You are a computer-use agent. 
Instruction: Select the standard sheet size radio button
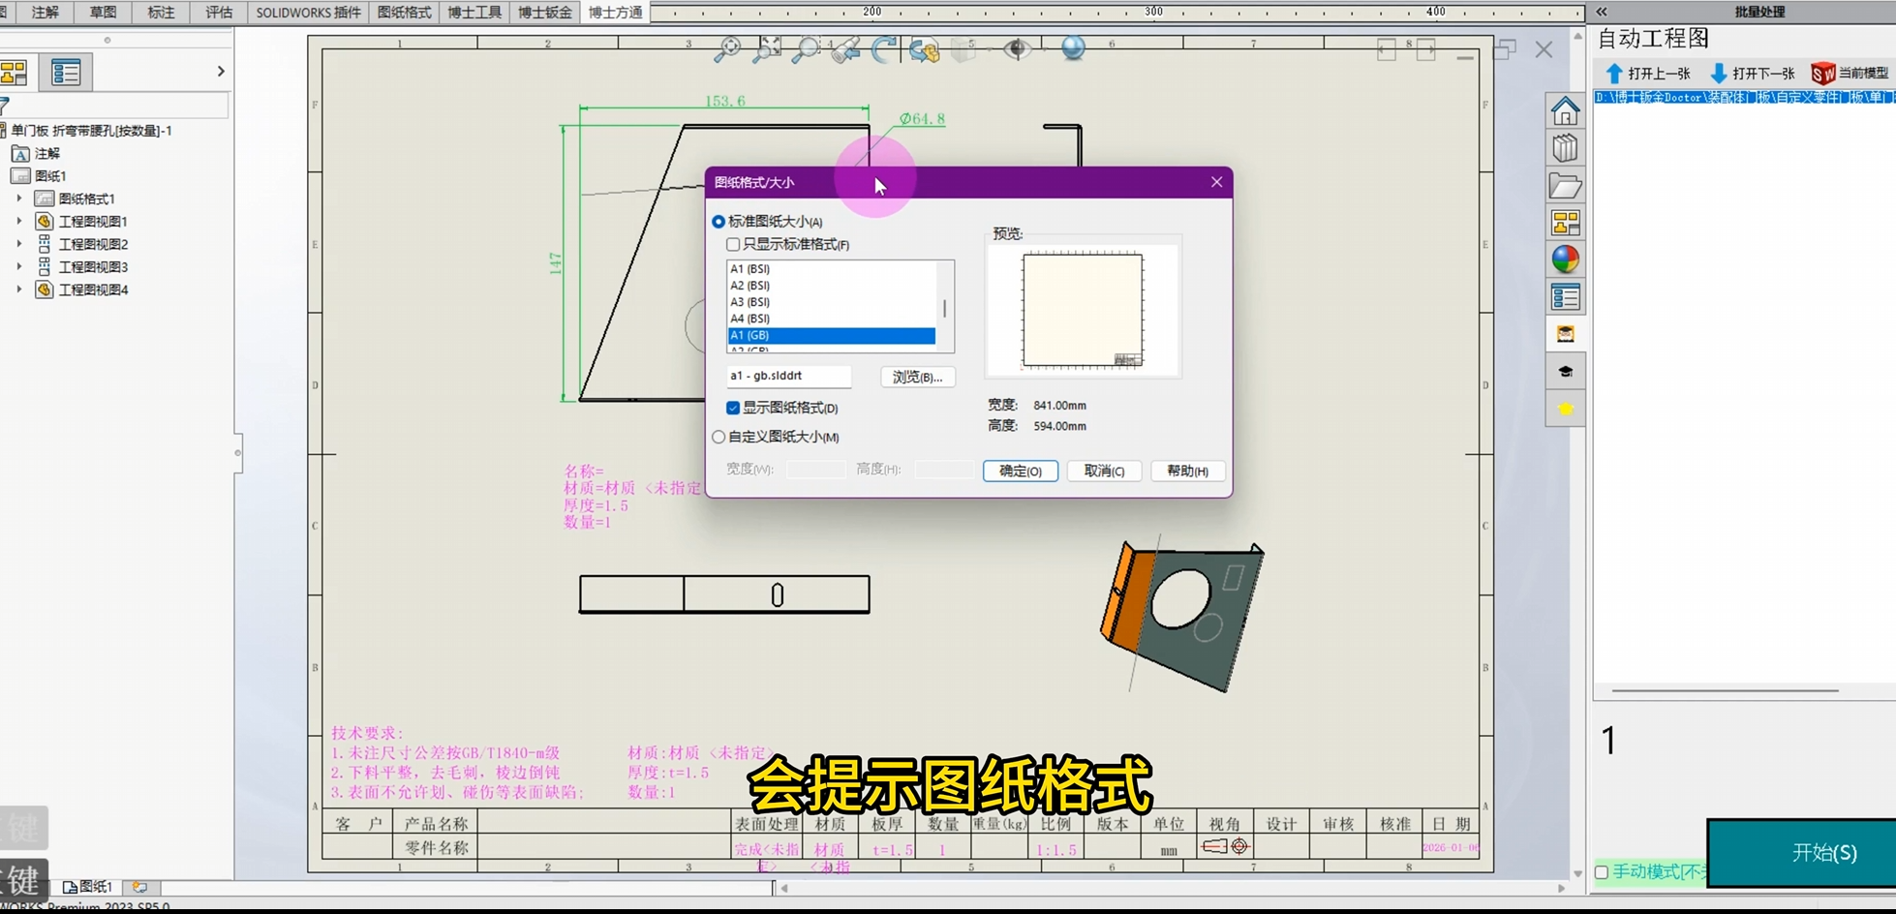click(x=719, y=222)
